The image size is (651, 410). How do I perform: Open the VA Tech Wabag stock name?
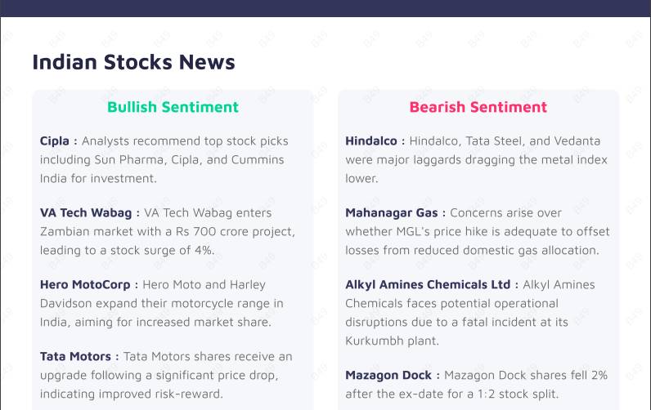pos(86,212)
